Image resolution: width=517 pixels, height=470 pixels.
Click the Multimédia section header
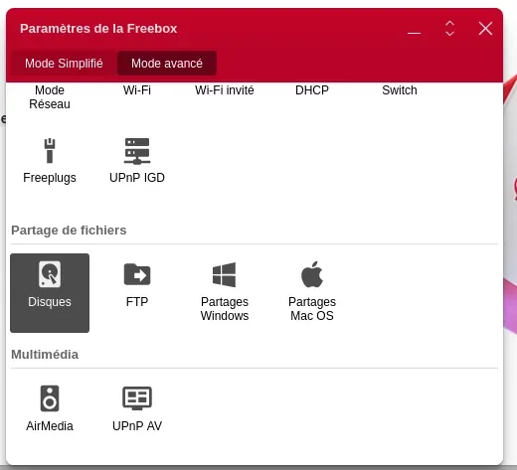pyautogui.click(x=45, y=355)
